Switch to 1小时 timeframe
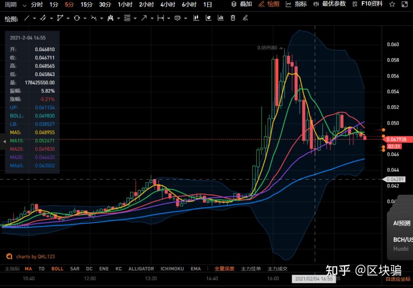The image size is (413, 288). click(125, 5)
